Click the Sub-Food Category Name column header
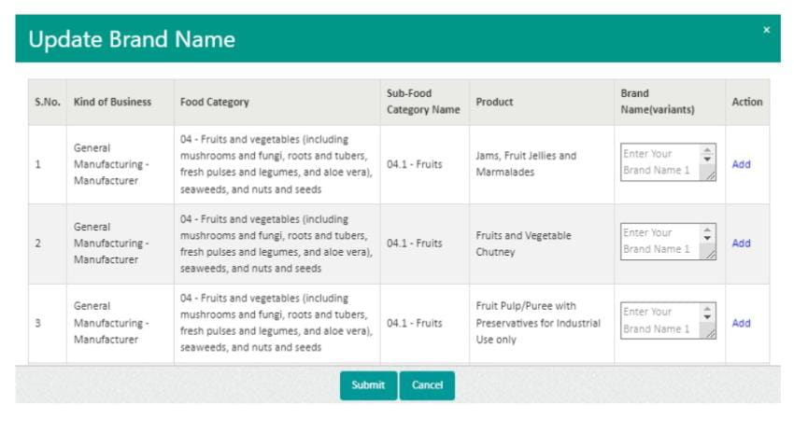 [423, 102]
